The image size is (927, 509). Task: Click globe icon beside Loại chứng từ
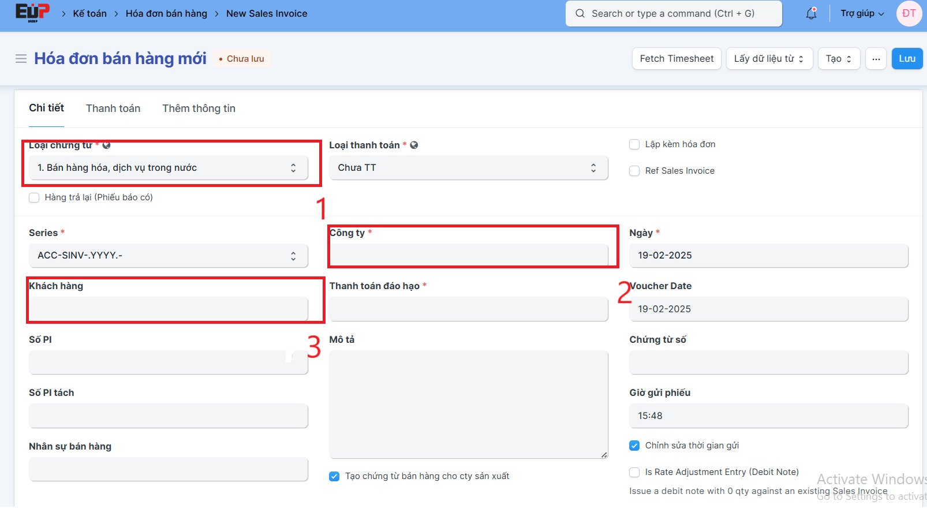[107, 145]
